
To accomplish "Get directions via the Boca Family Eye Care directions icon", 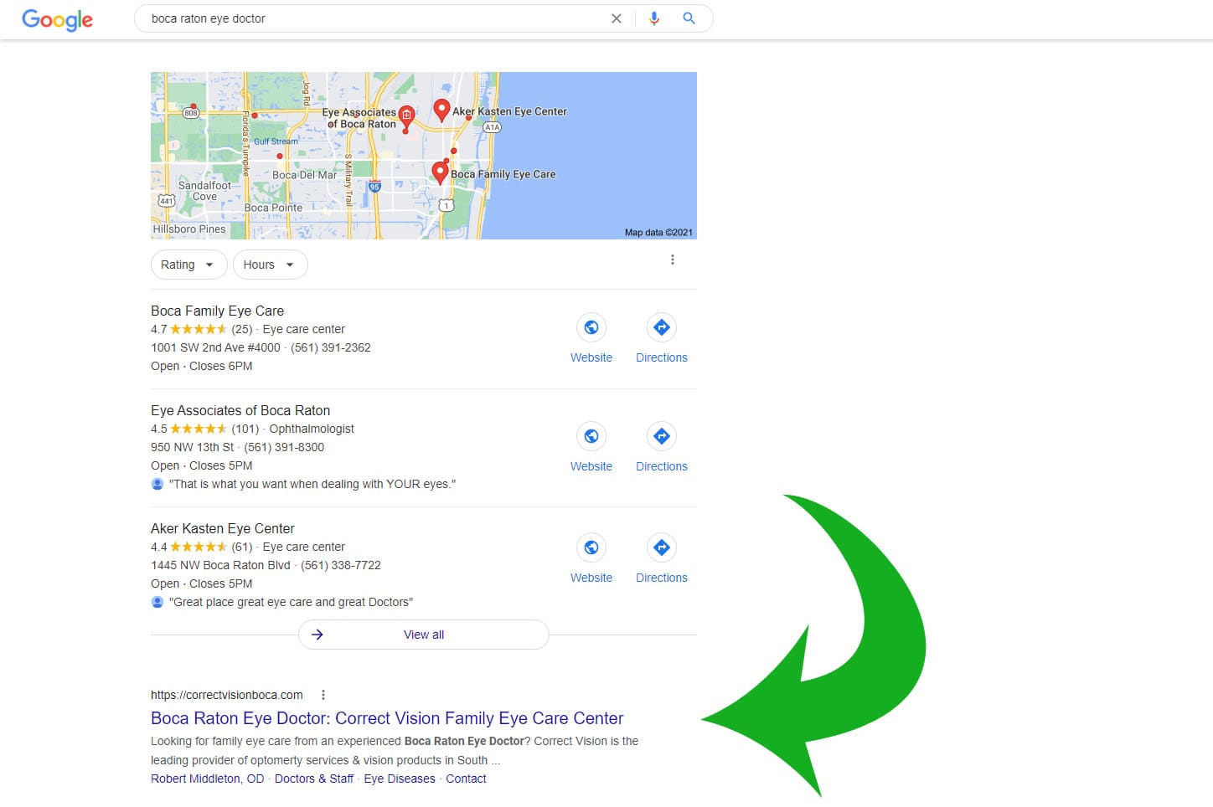I will click(x=662, y=327).
